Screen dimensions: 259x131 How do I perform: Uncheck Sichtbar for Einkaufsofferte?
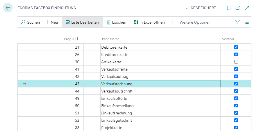(x=236, y=98)
